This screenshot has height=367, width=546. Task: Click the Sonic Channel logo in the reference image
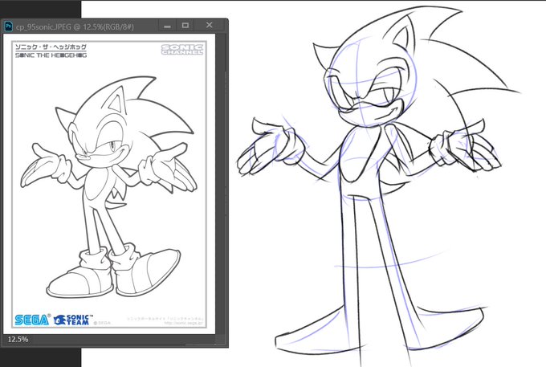[182, 50]
